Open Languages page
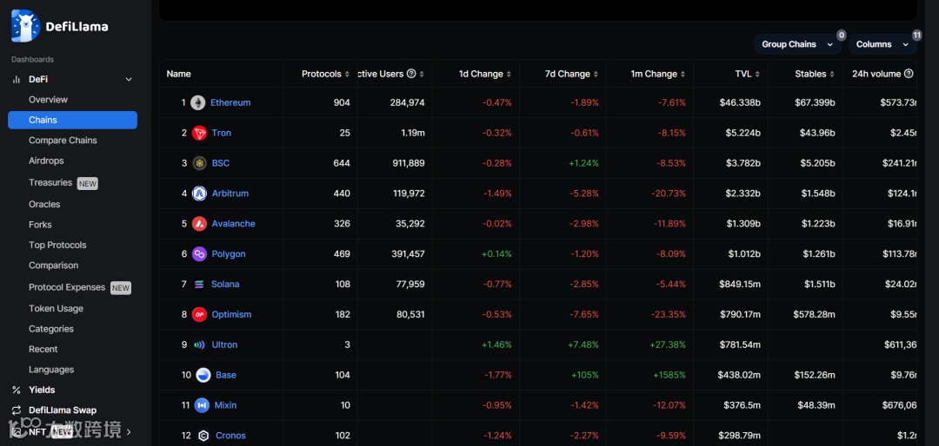The height and width of the screenshot is (446, 939). tap(51, 370)
